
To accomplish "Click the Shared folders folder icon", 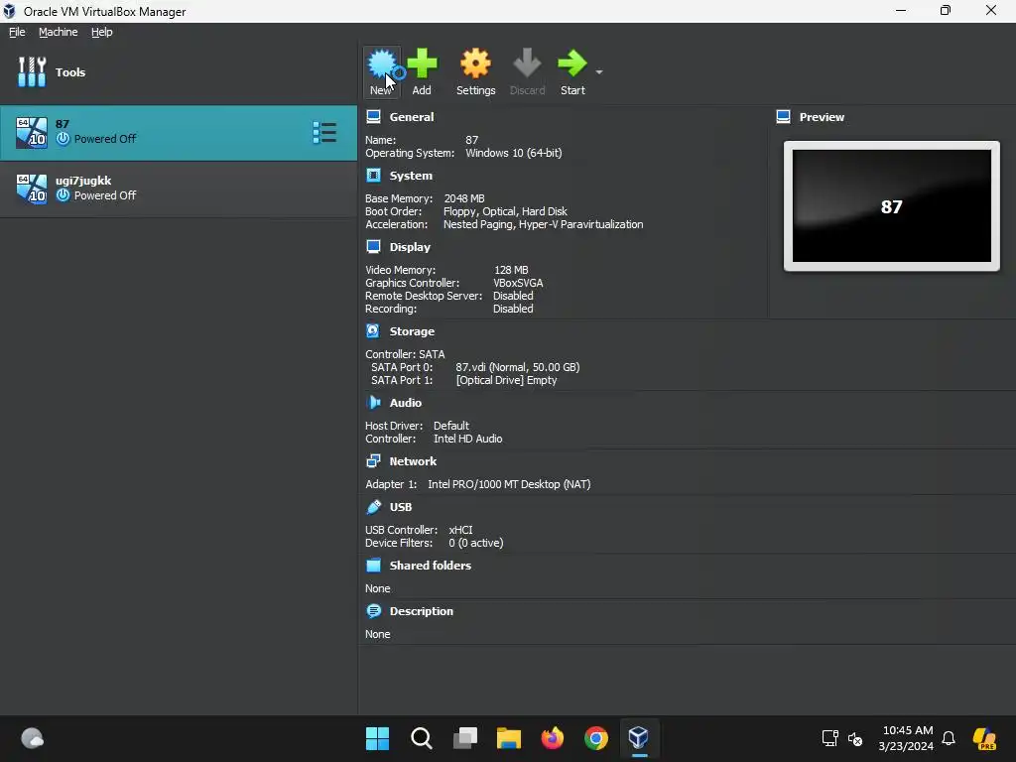I will (x=373, y=565).
